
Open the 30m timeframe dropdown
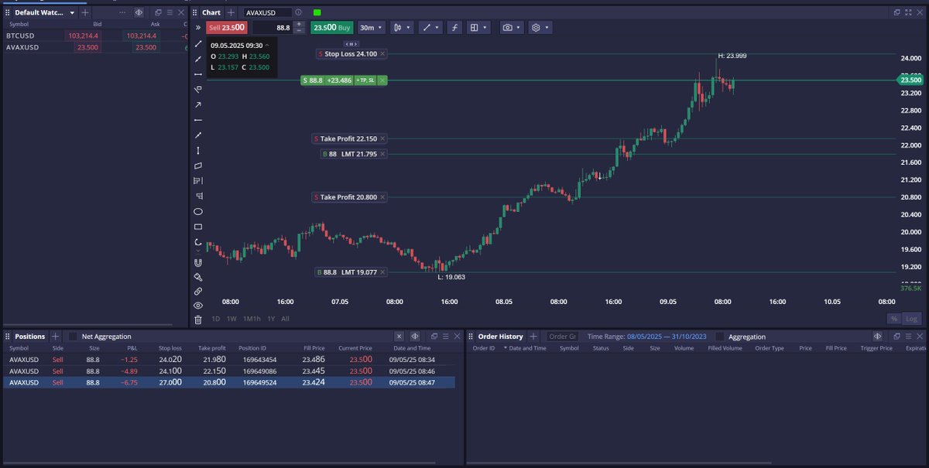click(x=371, y=27)
